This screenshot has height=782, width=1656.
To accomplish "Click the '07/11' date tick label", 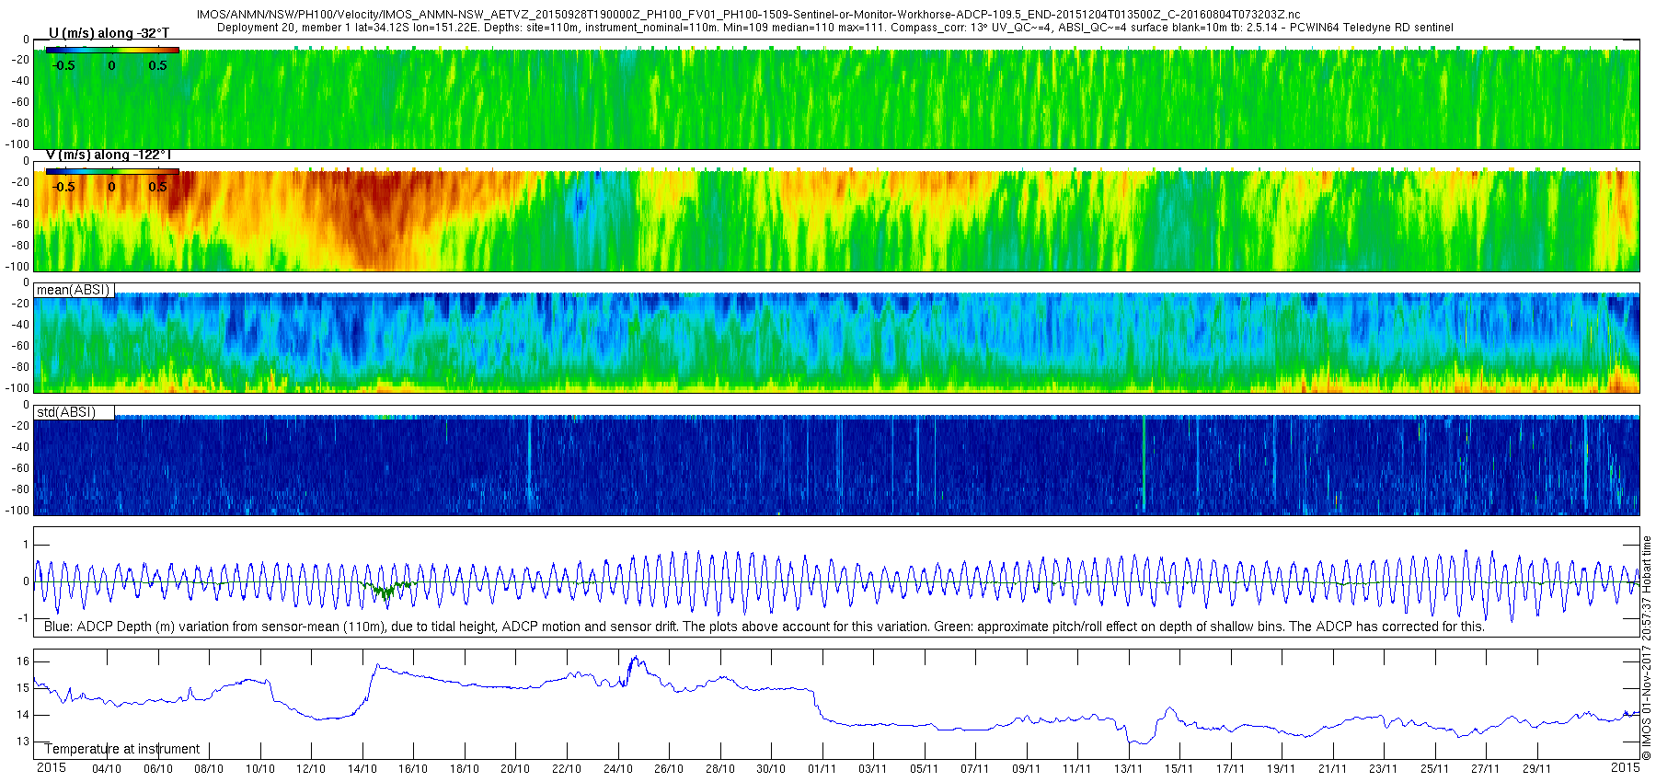I will (x=975, y=769).
